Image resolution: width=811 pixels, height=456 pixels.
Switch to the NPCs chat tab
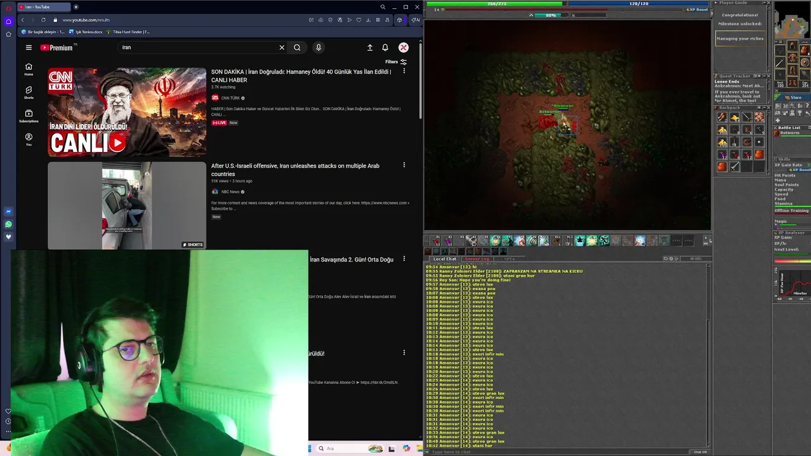(509, 258)
